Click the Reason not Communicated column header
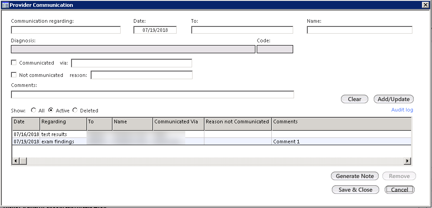 pyautogui.click(x=238, y=124)
